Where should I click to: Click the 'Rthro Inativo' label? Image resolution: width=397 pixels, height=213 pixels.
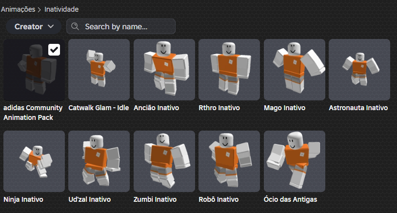(219, 108)
